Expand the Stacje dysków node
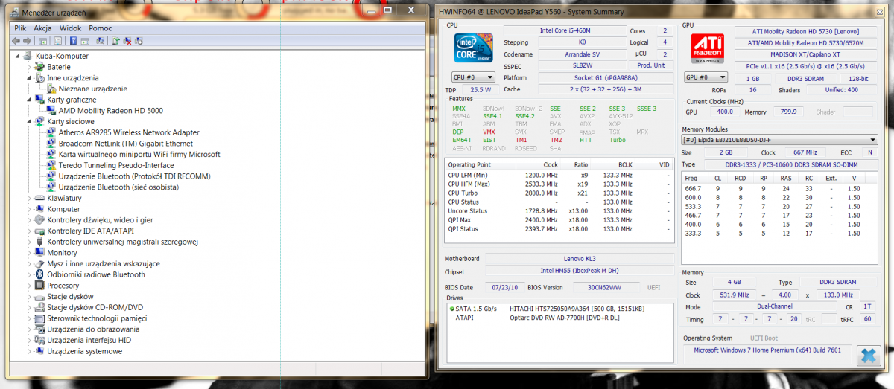 pyautogui.click(x=30, y=297)
